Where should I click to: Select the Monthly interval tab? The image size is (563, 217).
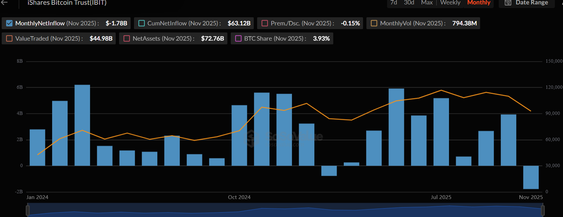click(x=478, y=3)
